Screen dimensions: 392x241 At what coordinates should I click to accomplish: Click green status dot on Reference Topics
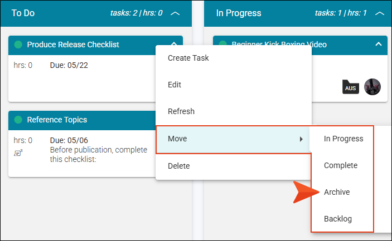click(x=18, y=120)
